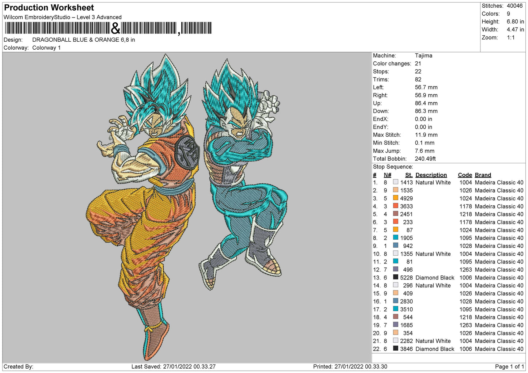The width and height of the screenshot is (528, 373).
Task: Select the orange swatch in stop 3
Action: coord(395,198)
